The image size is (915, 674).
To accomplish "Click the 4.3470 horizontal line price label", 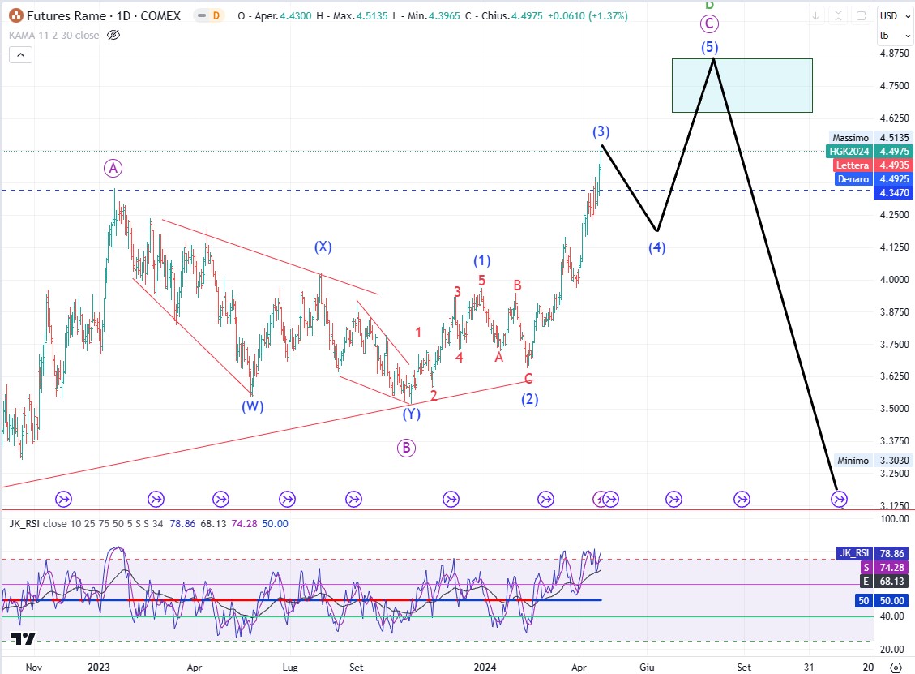I will coord(893,193).
